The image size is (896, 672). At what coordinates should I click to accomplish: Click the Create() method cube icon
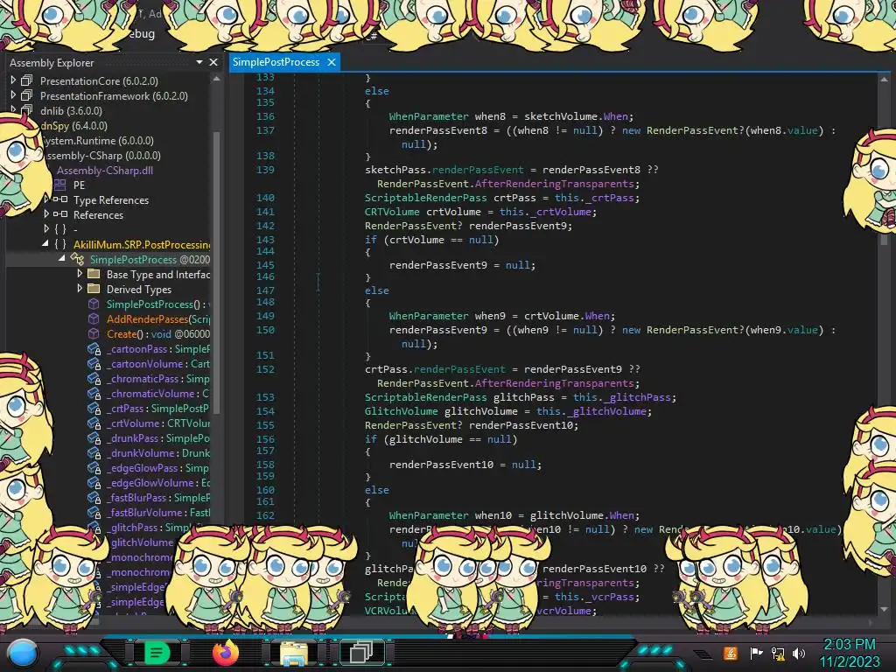(94, 333)
